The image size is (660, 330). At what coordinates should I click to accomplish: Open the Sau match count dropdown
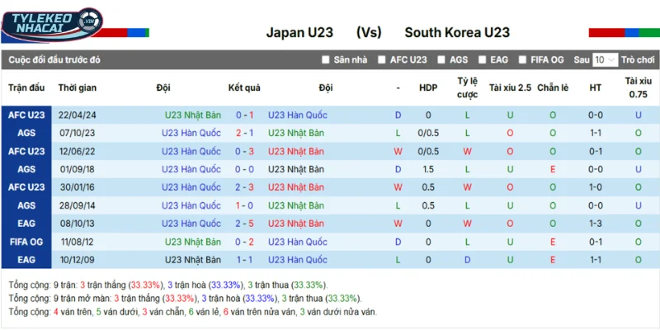click(605, 60)
